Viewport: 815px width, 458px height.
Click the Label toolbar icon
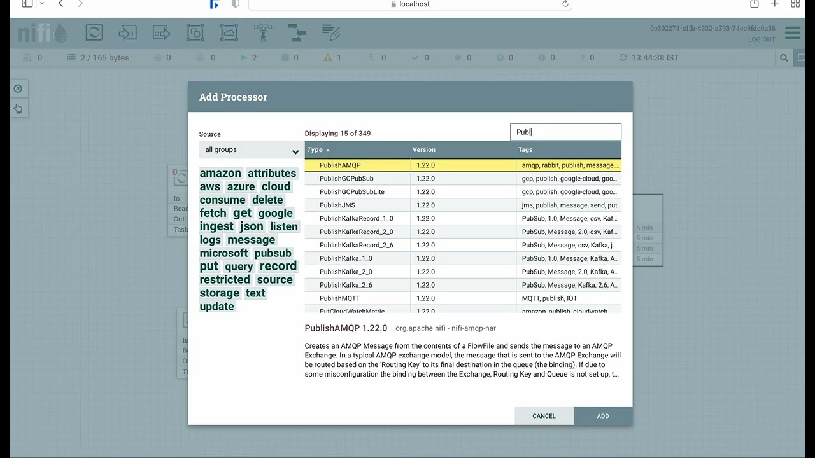click(330, 32)
